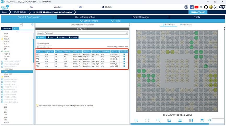Expand the I-Cube-SoM-uGOAL tree item

pyautogui.click(x=2, y=102)
